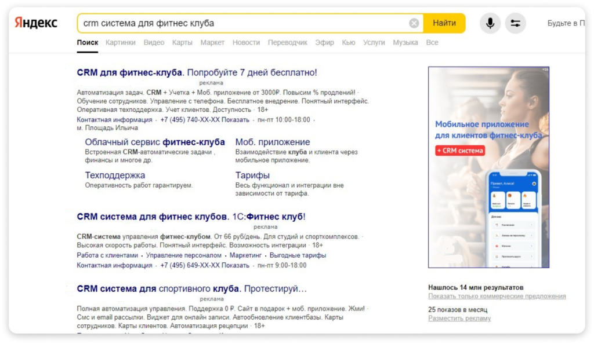Image resolution: width=594 pixels, height=344 pixels.
Task: Open the 'CRM система для спортивного клуба' headline
Action: (191, 289)
